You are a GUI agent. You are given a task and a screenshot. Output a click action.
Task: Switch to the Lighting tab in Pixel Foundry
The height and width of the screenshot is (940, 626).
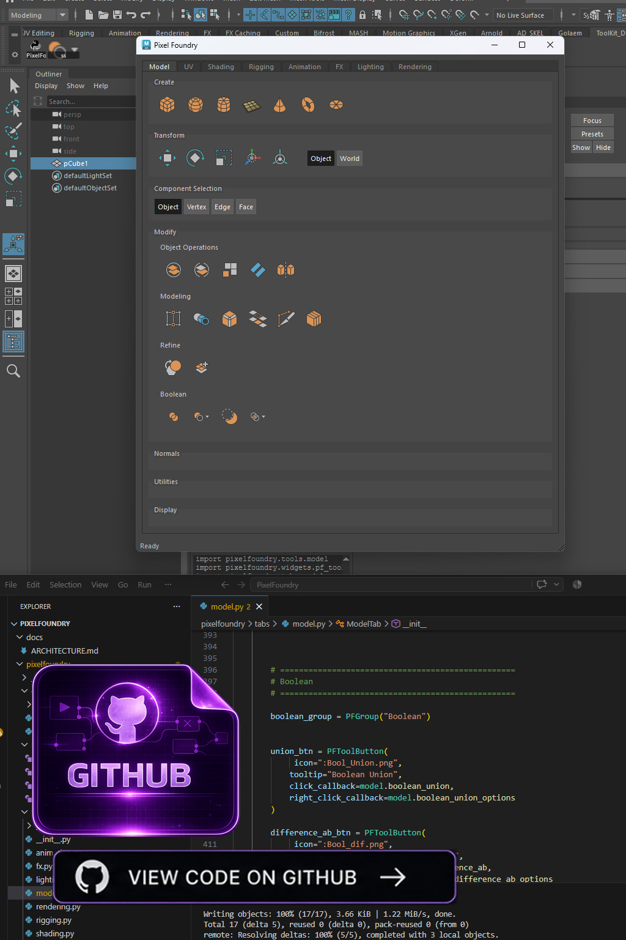tap(370, 67)
